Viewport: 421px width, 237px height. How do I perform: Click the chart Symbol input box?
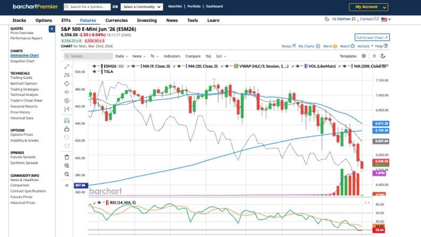(x=88, y=56)
